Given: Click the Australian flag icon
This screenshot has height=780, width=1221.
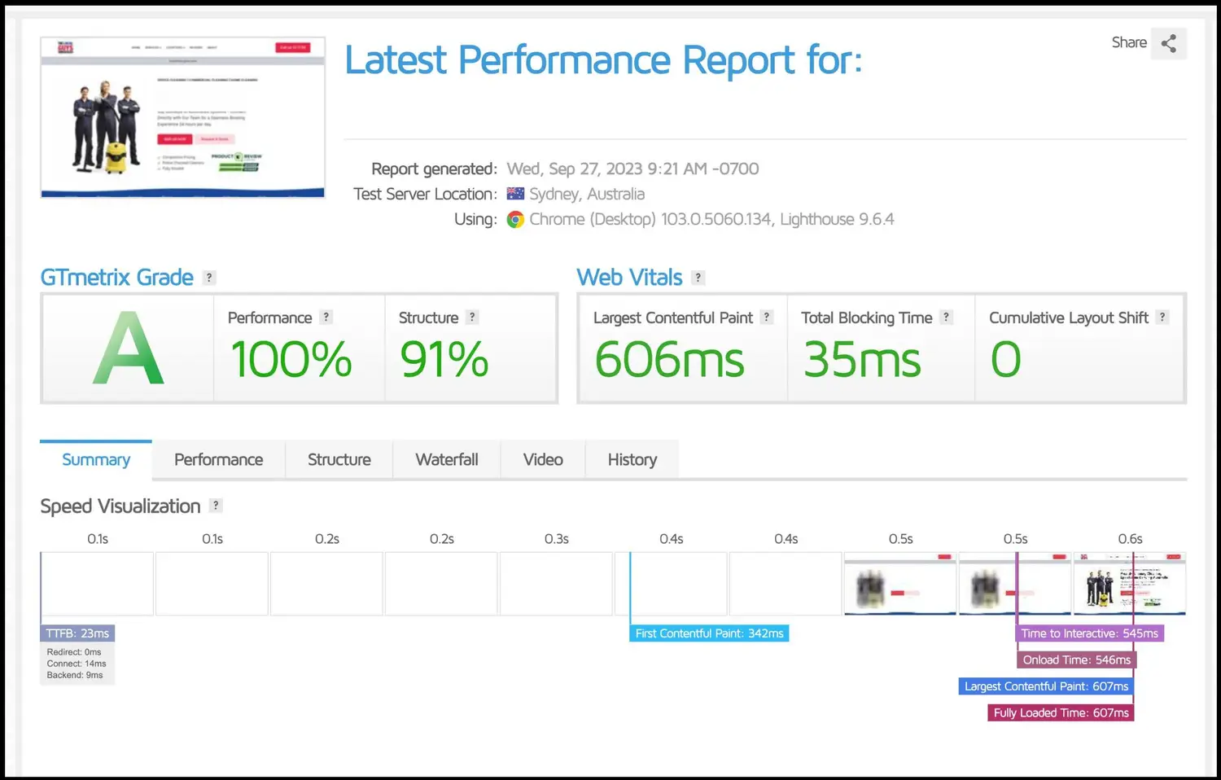Looking at the screenshot, I should [515, 193].
